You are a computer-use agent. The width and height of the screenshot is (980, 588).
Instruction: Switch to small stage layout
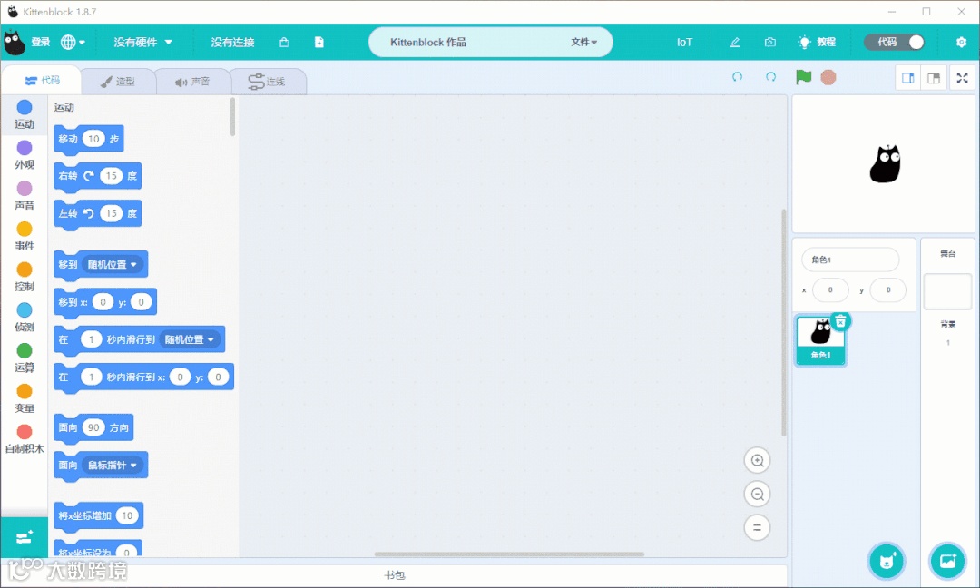908,78
